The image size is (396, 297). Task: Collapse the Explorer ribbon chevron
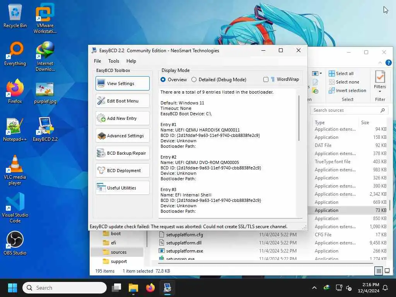[380, 63]
